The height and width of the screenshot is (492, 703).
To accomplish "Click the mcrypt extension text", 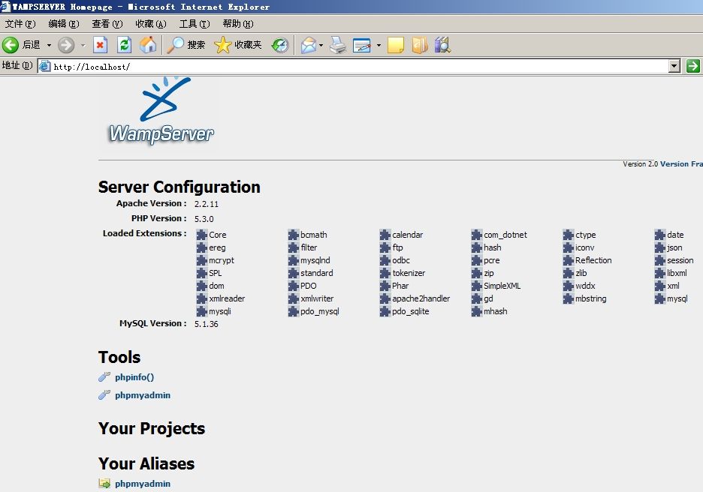I will (x=222, y=260).
